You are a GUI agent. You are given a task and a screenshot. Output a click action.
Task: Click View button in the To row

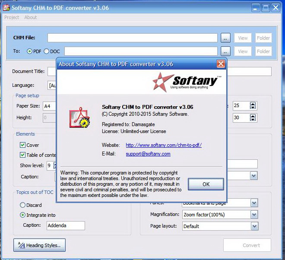[243, 51]
